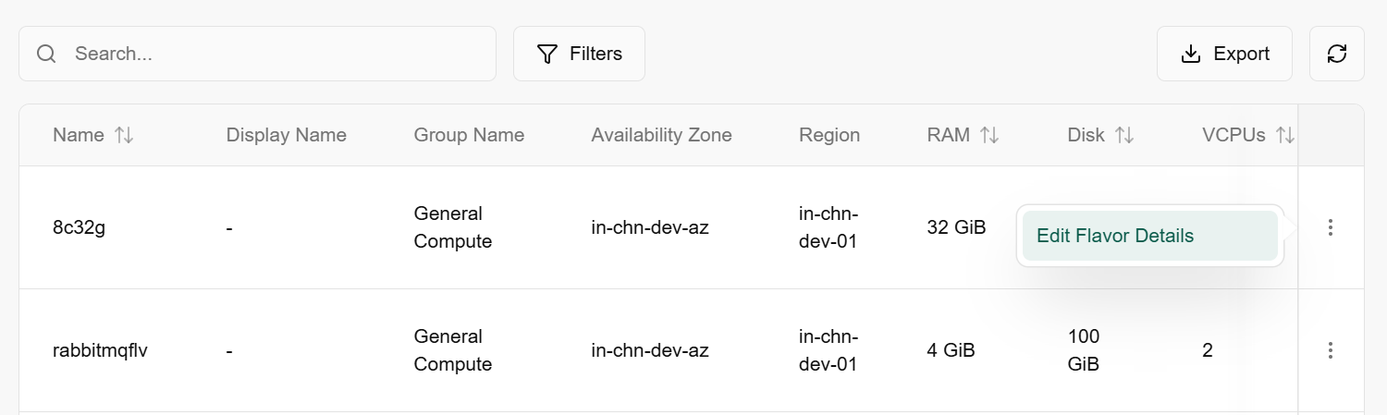Viewport: 1387px width, 415px height.
Task: Click the Region column header
Action: [829, 135]
